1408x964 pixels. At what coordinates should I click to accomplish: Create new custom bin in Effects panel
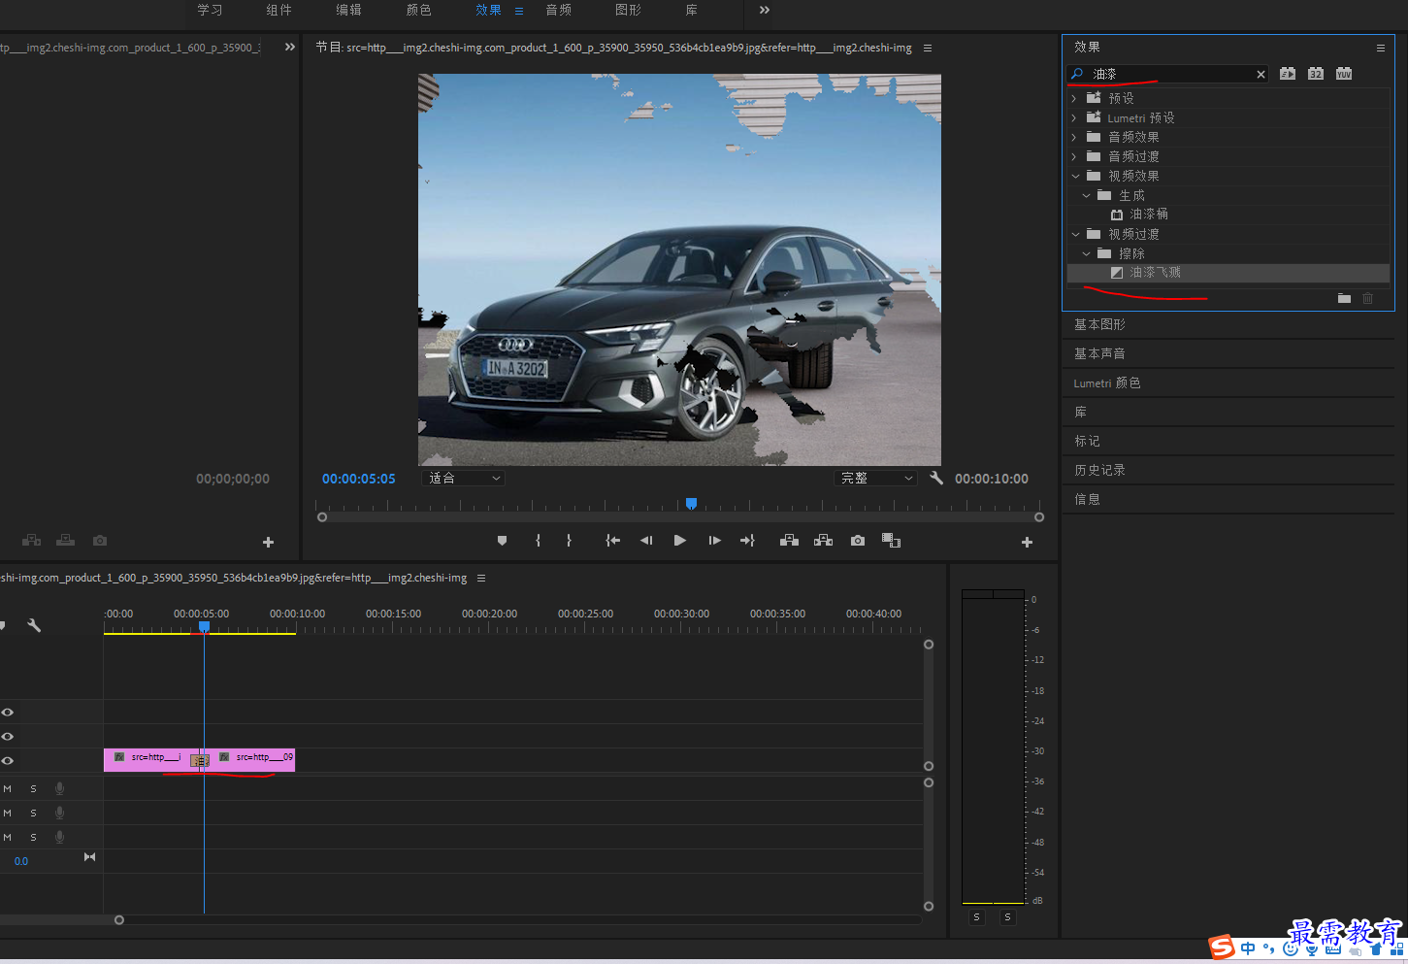point(1344,298)
